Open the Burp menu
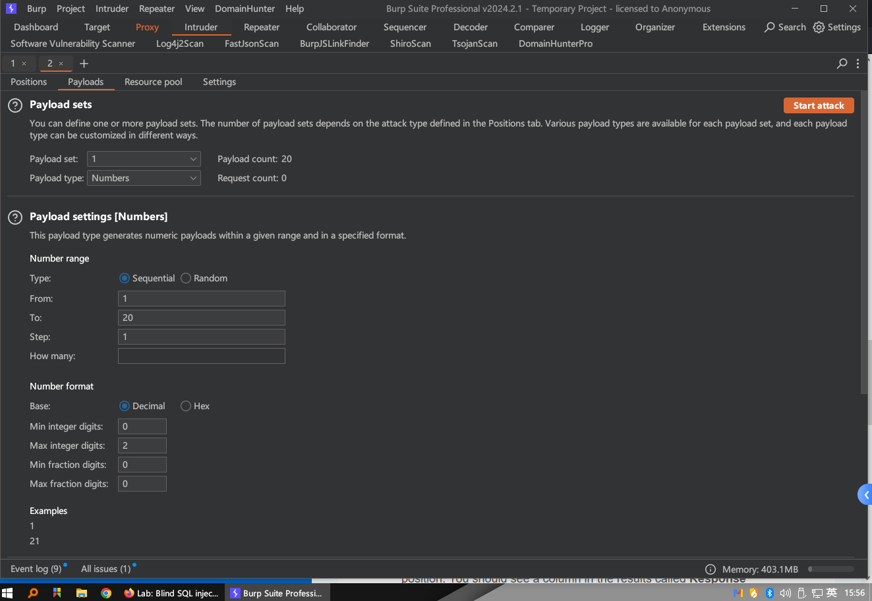Screen dimensions: 872x601 [x=36, y=9]
